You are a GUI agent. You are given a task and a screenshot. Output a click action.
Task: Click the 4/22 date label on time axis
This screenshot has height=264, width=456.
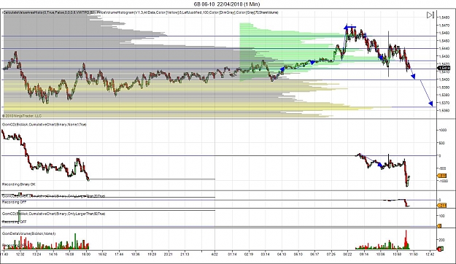click(x=215, y=254)
